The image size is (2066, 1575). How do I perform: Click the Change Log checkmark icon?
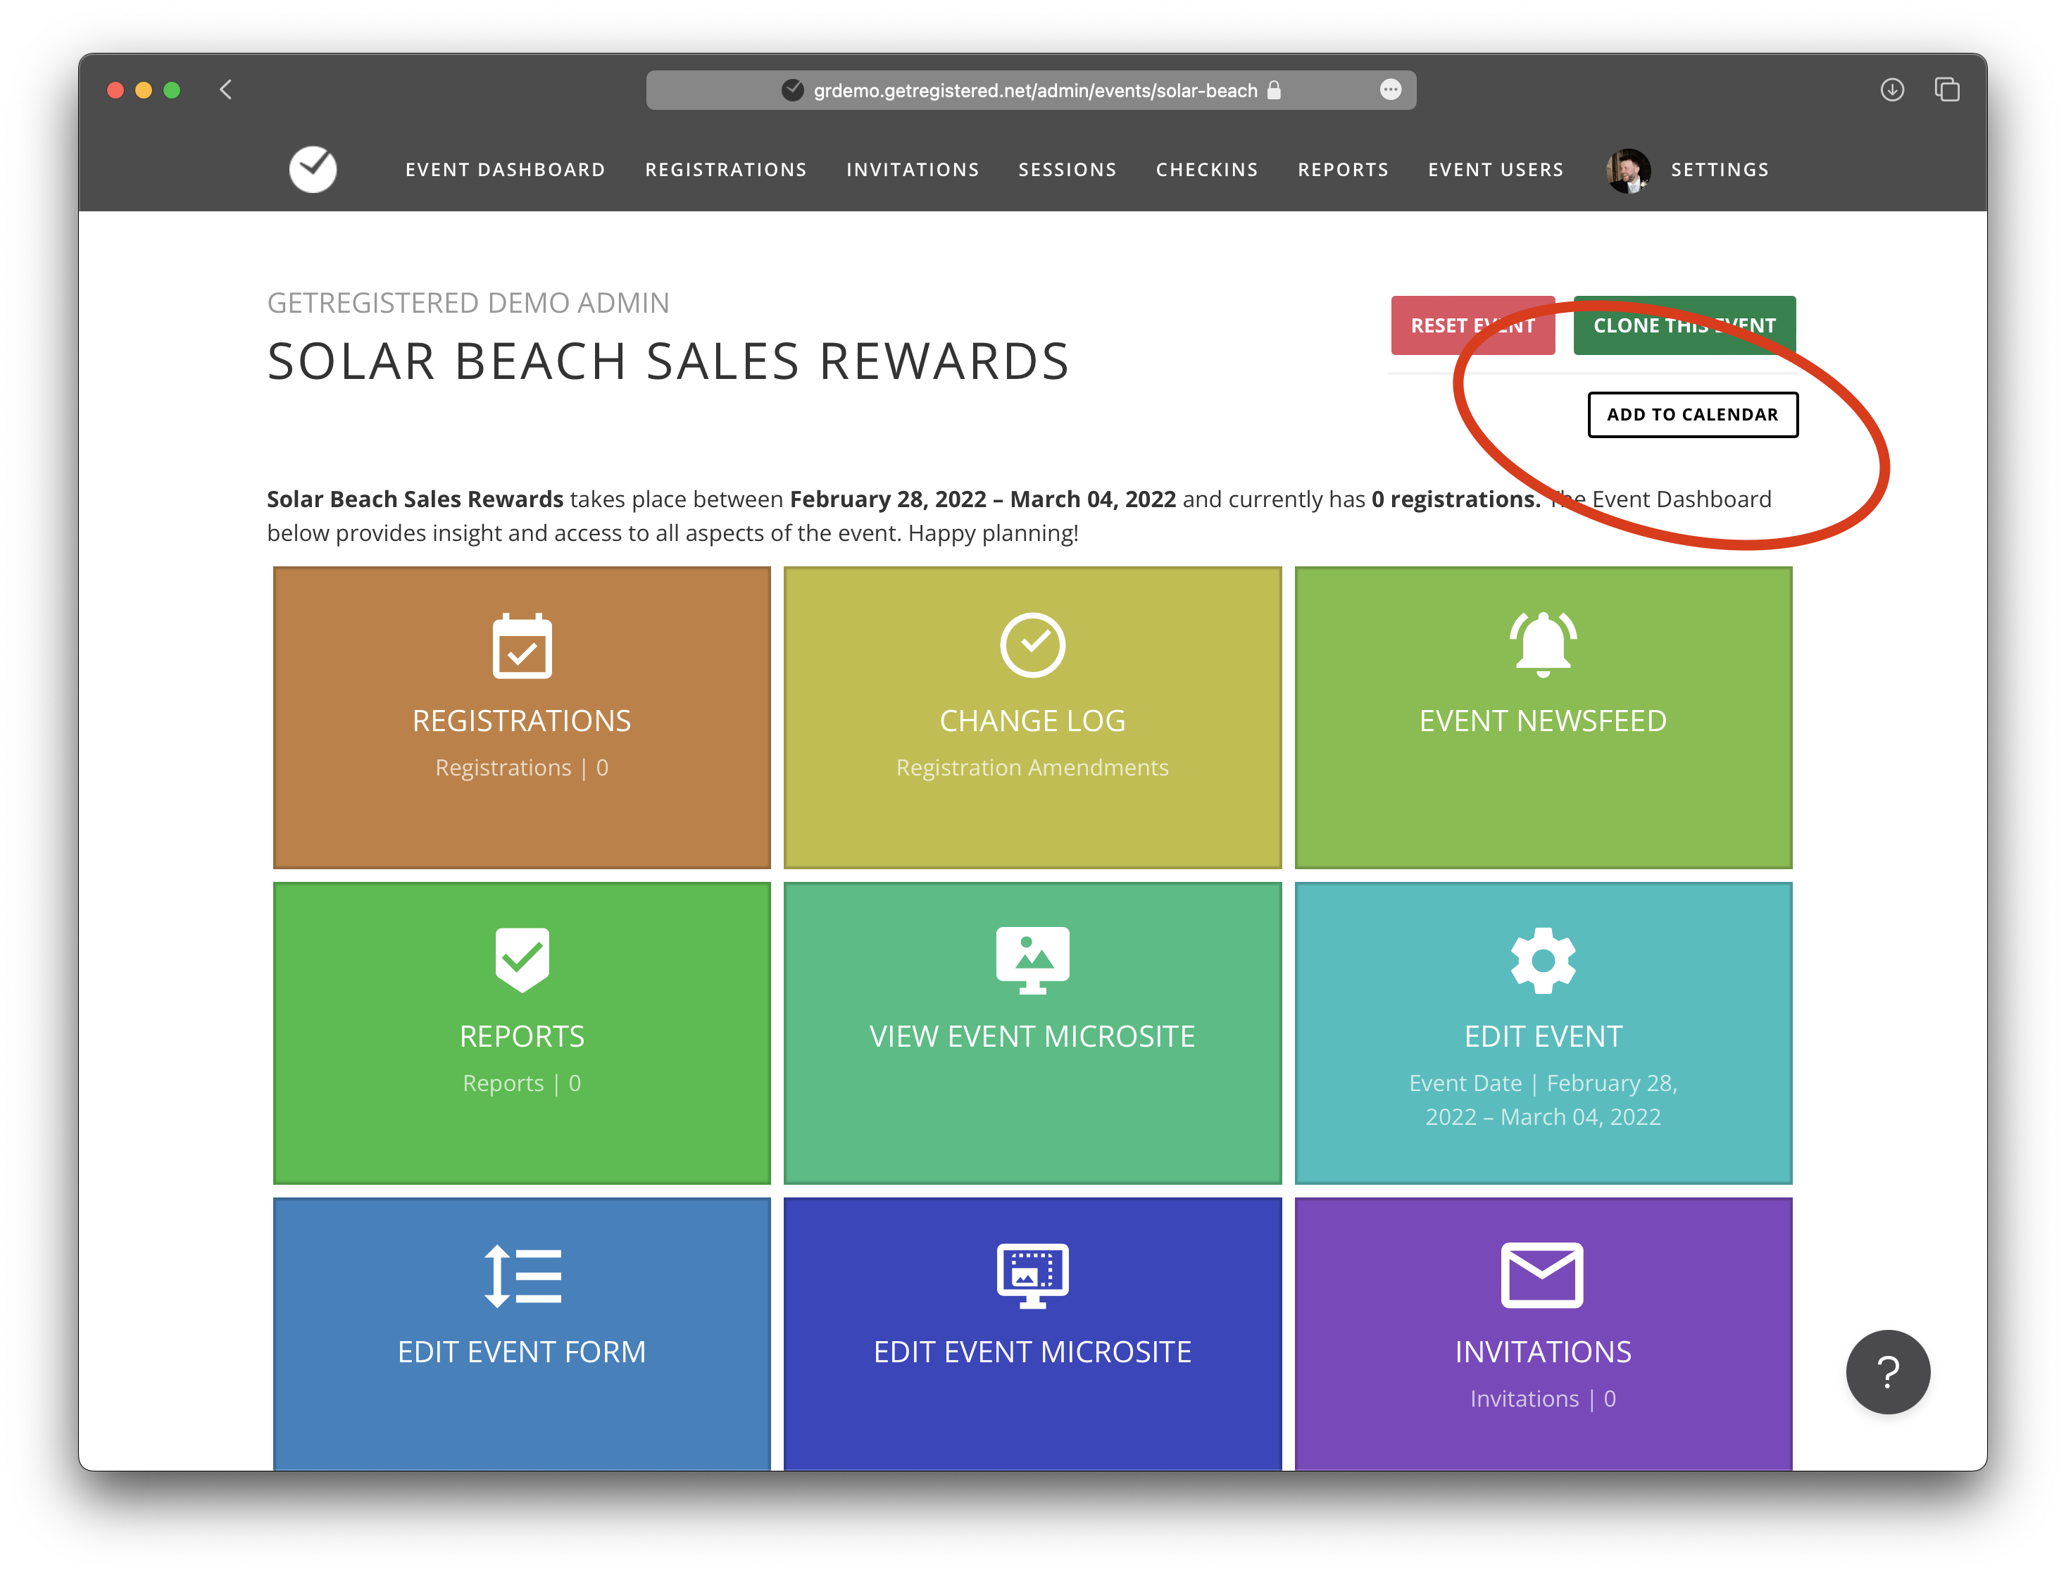1032,645
